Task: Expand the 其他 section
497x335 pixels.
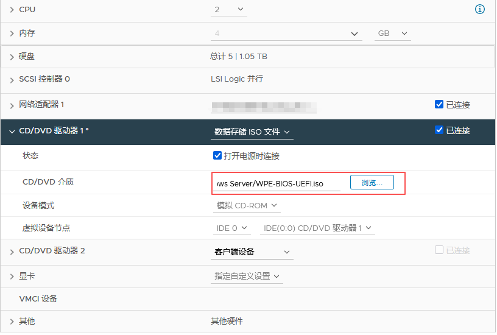Action: point(12,322)
